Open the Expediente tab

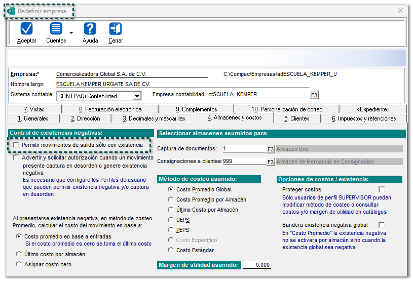click(372, 109)
